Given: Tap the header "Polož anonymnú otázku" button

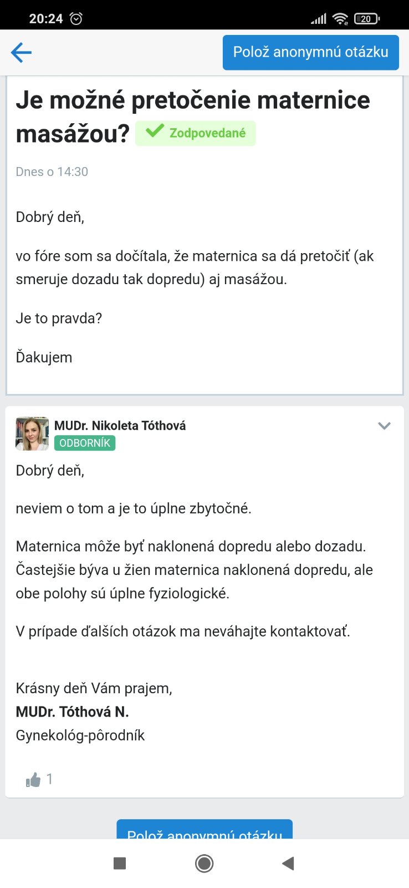Looking at the screenshot, I should (310, 52).
